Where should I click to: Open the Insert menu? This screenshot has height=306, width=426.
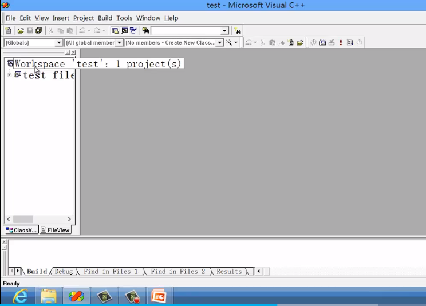[x=61, y=18]
